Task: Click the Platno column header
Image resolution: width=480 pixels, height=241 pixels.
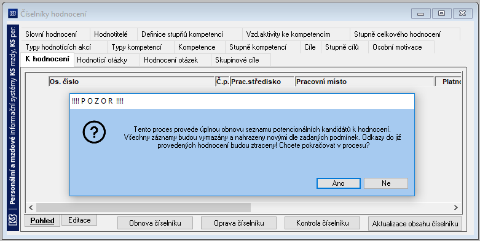Action: click(449, 82)
